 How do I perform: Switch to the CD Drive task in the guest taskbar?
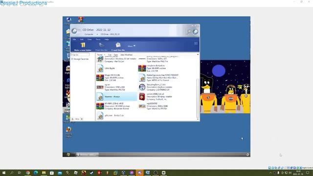pos(87,154)
